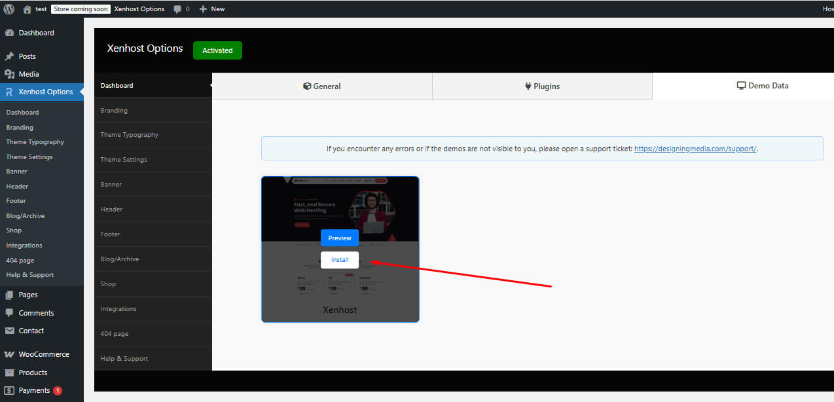Click the WordPress logo icon
The image size is (834, 402).
9,9
